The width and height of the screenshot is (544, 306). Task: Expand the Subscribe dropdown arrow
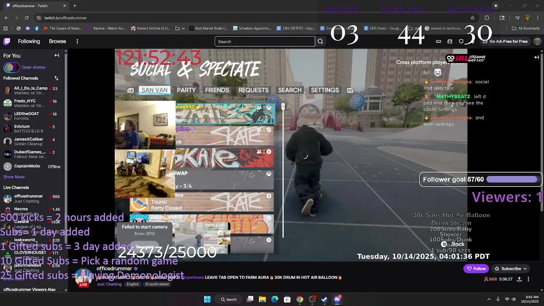click(525, 269)
